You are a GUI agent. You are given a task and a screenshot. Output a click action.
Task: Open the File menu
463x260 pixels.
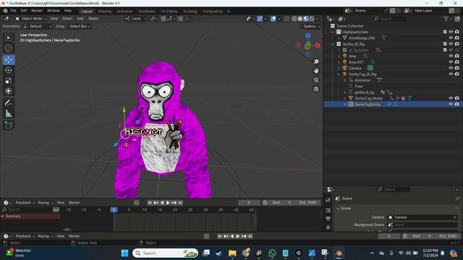pyautogui.click(x=13, y=11)
